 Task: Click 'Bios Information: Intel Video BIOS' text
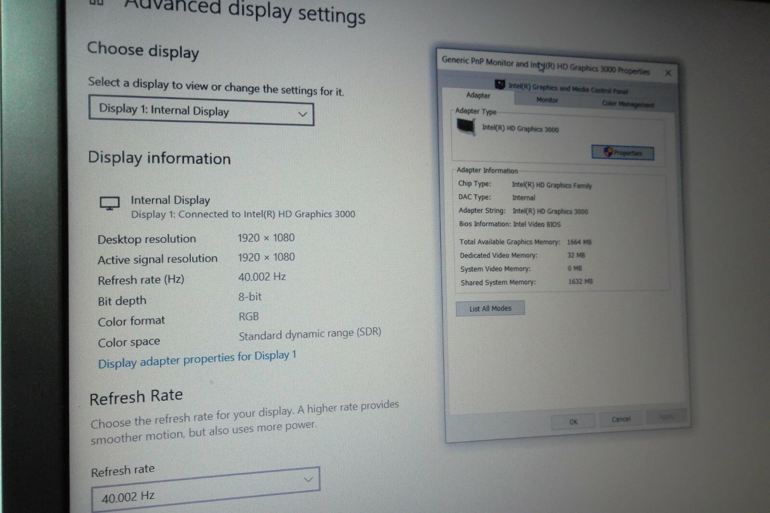(510, 224)
